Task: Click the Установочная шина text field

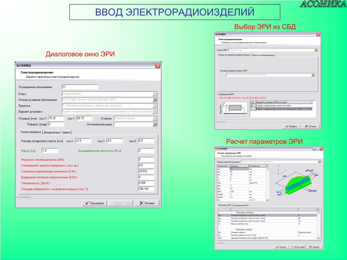Action: click(x=133, y=125)
